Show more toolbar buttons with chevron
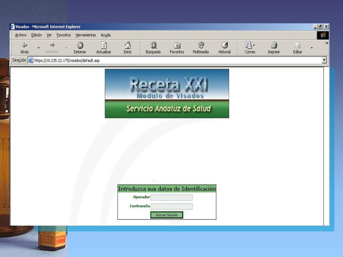The image size is (343, 257). point(327,43)
